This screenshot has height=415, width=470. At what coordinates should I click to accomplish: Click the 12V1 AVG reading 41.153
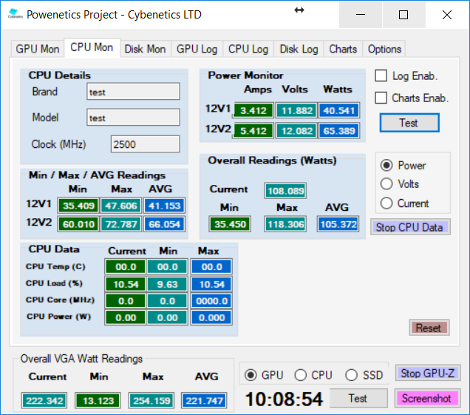pyautogui.click(x=165, y=206)
